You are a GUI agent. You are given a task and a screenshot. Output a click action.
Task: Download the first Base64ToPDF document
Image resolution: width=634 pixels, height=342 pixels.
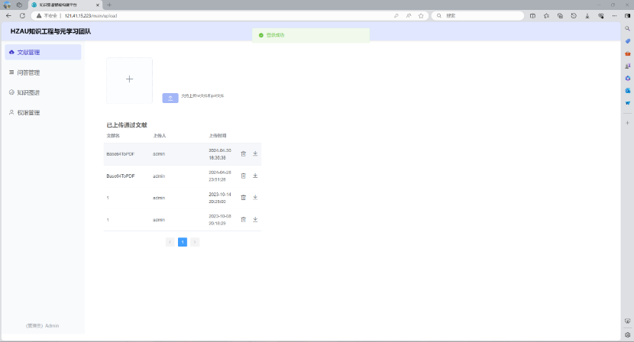pos(255,153)
